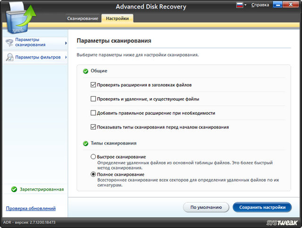Viewport: 302px width, 228px height.
Task: Click the Systweak logo in status bar
Action: pyautogui.click(x=281, y=222)
